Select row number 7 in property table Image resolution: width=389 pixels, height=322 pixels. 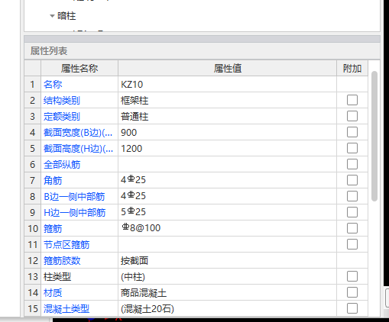pyautogui.click(x=32, y=180)
